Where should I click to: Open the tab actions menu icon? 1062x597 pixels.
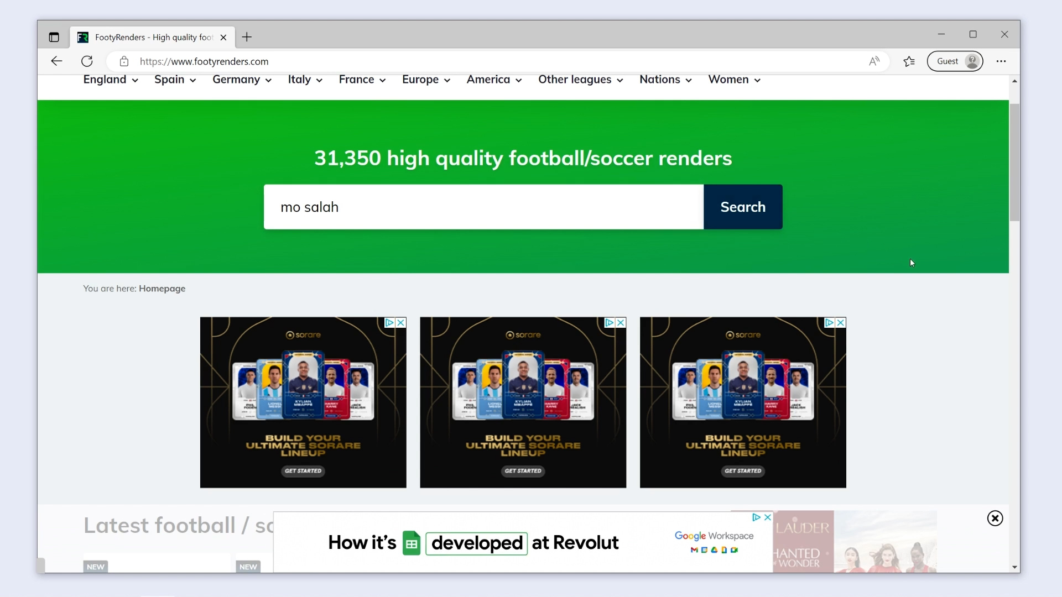click(x=54, y=37)
